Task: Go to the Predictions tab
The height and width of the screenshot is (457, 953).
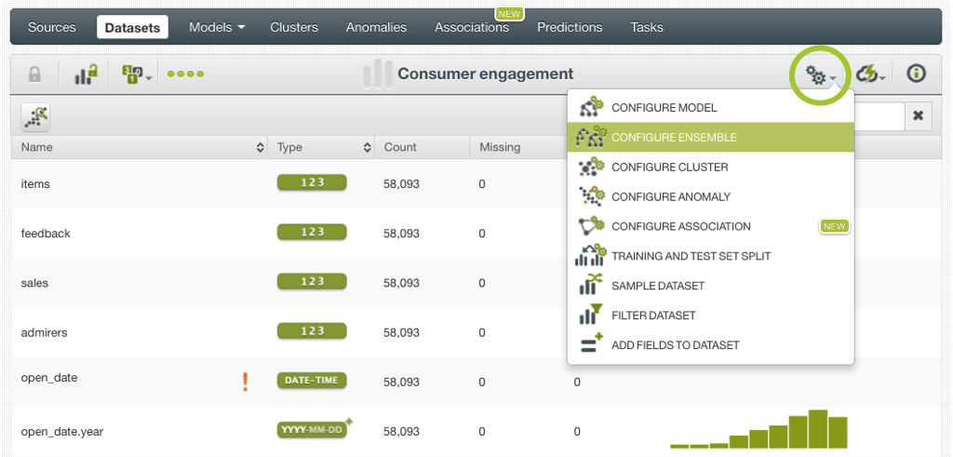Action: coord(570,27)
